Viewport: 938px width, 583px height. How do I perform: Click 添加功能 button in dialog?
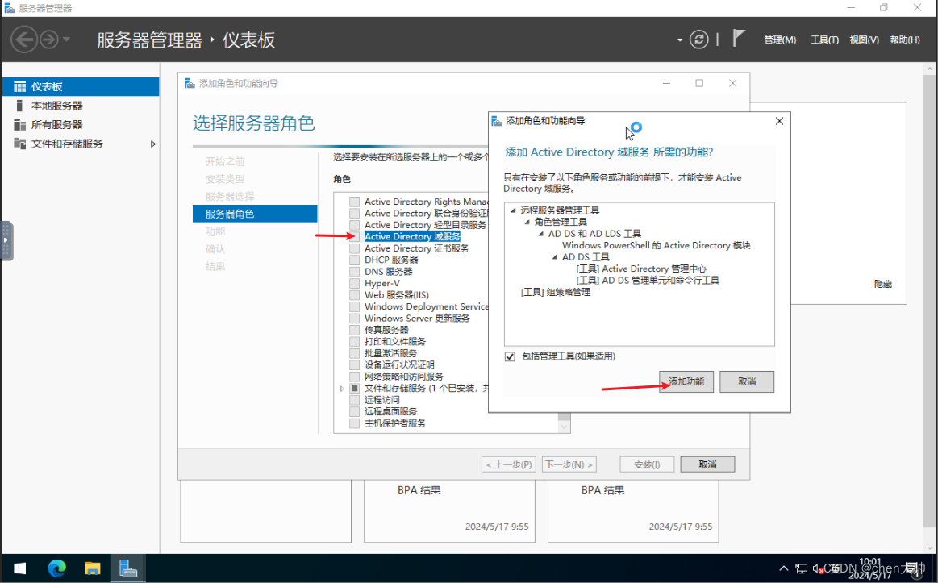click(686, 381)
